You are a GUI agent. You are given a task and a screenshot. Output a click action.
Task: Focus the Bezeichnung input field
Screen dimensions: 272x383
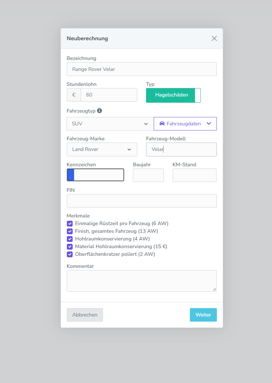click(142, 69)
